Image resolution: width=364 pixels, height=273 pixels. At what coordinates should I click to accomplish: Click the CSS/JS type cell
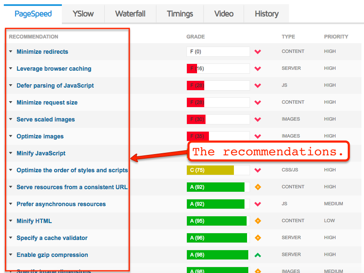tap(290, 170)
